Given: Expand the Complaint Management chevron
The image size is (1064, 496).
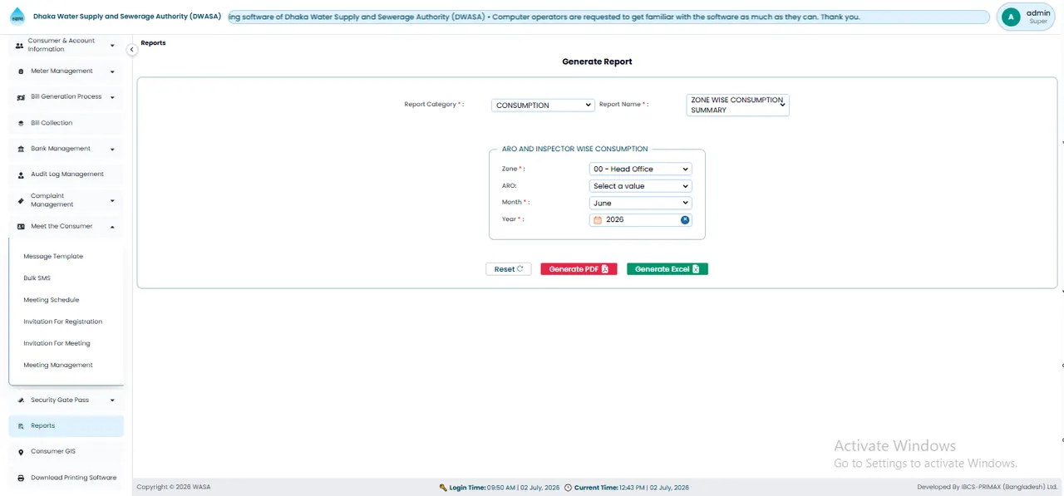Looking at the screenshot, I should click(x=112, y=200).
